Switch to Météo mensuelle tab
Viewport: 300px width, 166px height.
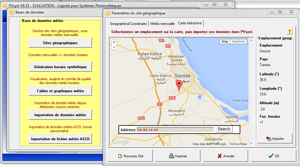[x=163, y=24]
